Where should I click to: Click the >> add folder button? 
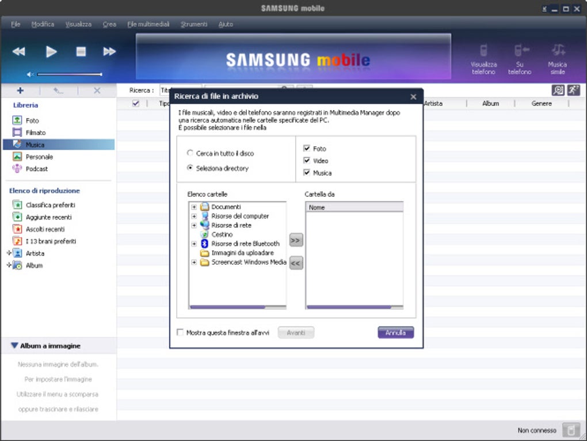click(x=296, y=240)
